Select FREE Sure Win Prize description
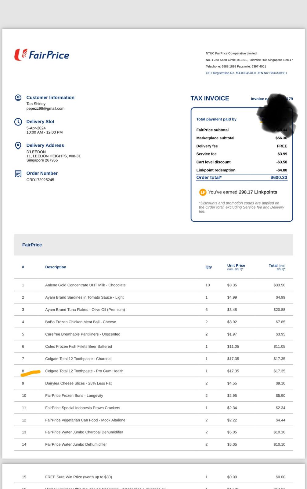 78,477
